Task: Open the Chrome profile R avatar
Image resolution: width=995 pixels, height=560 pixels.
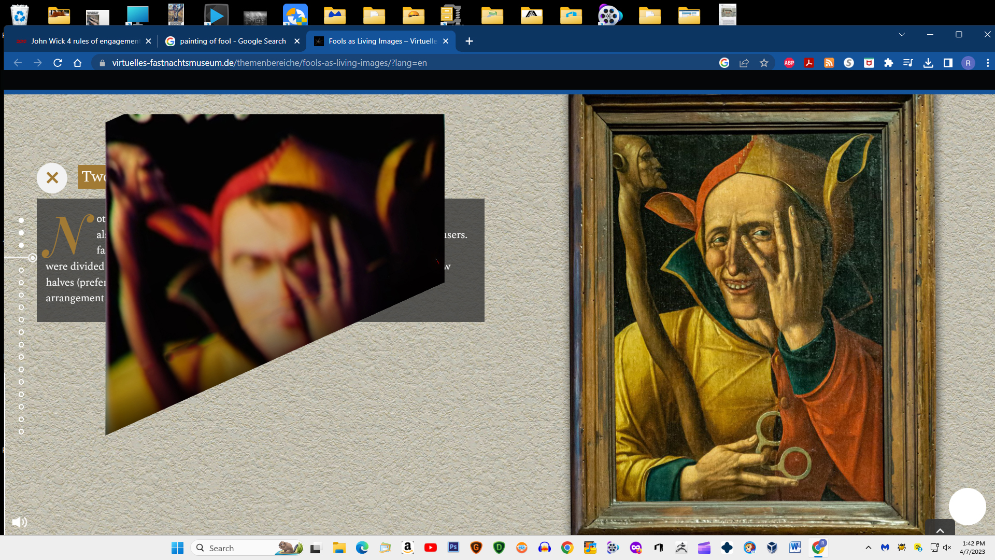Action: (x=968, y=63)
